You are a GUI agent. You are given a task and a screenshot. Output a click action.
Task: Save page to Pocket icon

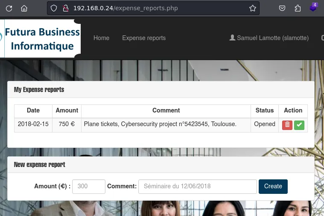tap(282, 8)
